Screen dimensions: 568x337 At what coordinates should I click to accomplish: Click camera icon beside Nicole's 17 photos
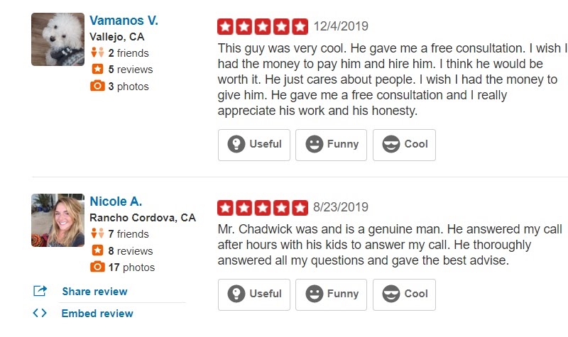point(97,267)
